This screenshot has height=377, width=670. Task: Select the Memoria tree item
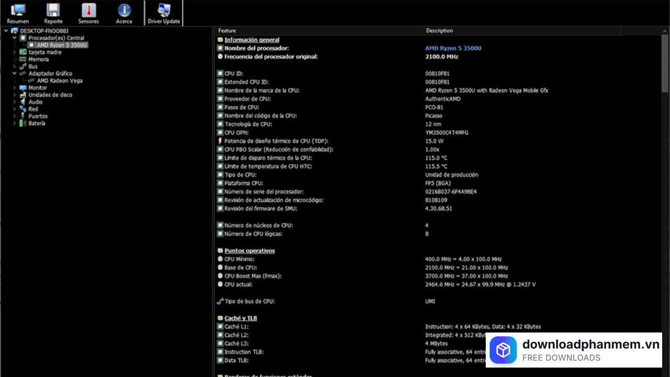tap(38, 60)
